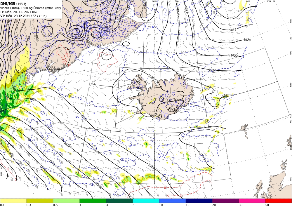The height and width of the screenshot is (207, 292).
Task: Click the '50' legend tick label
Action: click(267, 205)
